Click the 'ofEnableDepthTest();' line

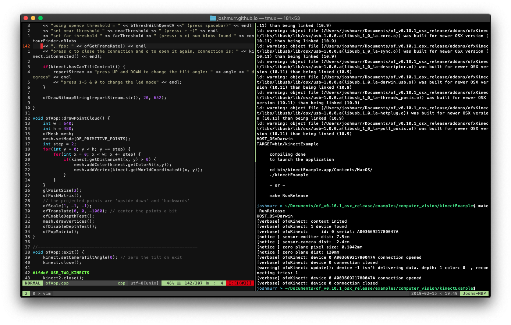68,216
